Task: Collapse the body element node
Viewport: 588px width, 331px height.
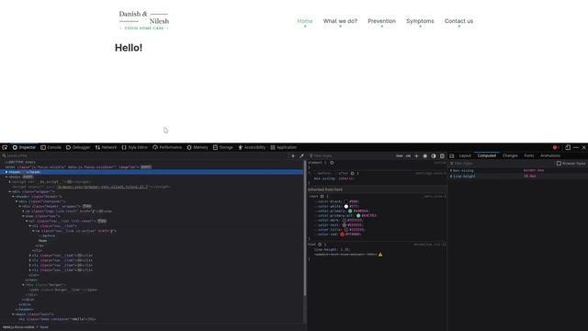Action: 6,177
